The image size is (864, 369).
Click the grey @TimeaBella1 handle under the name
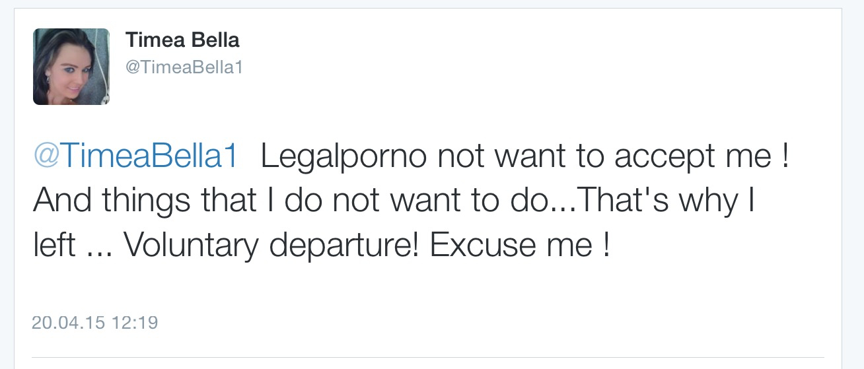tap(184, 67)
